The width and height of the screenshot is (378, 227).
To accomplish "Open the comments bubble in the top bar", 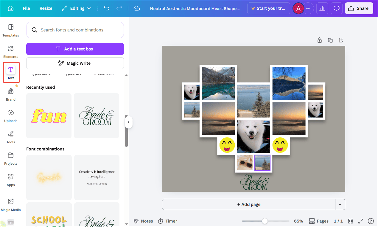I will pos(336,8).
